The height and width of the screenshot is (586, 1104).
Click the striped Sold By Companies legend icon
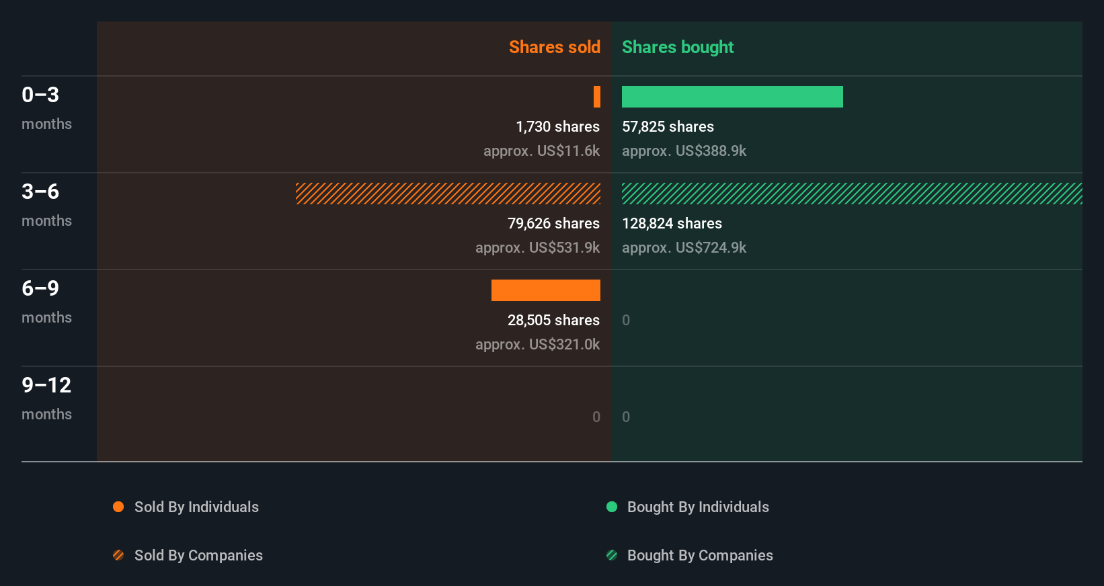click(118, 555)
